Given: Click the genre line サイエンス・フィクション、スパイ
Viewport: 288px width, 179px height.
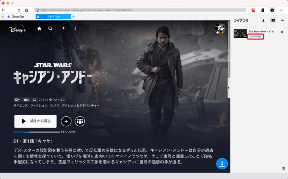Looking at the screenshot, I should click(57, 106).
